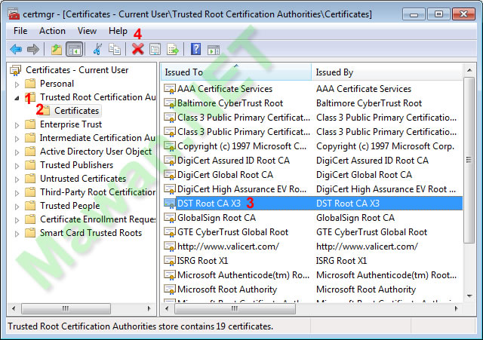Select Microsoft Authenticode(tm) Ro... certificate
The width and height of the screenshot is (483, 340).
(x=243, y=275)
